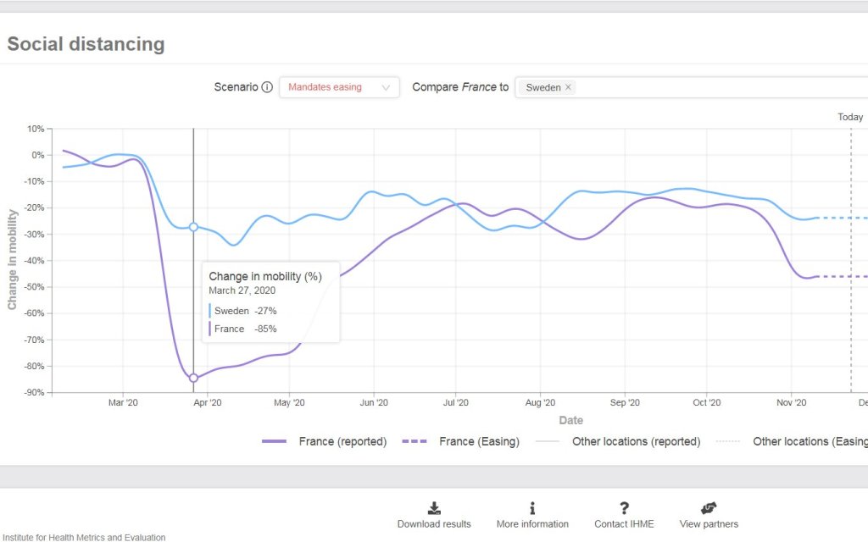Open Institute for Health Metrics and Evaluation link
868x542 pixels.
point(83,537)
